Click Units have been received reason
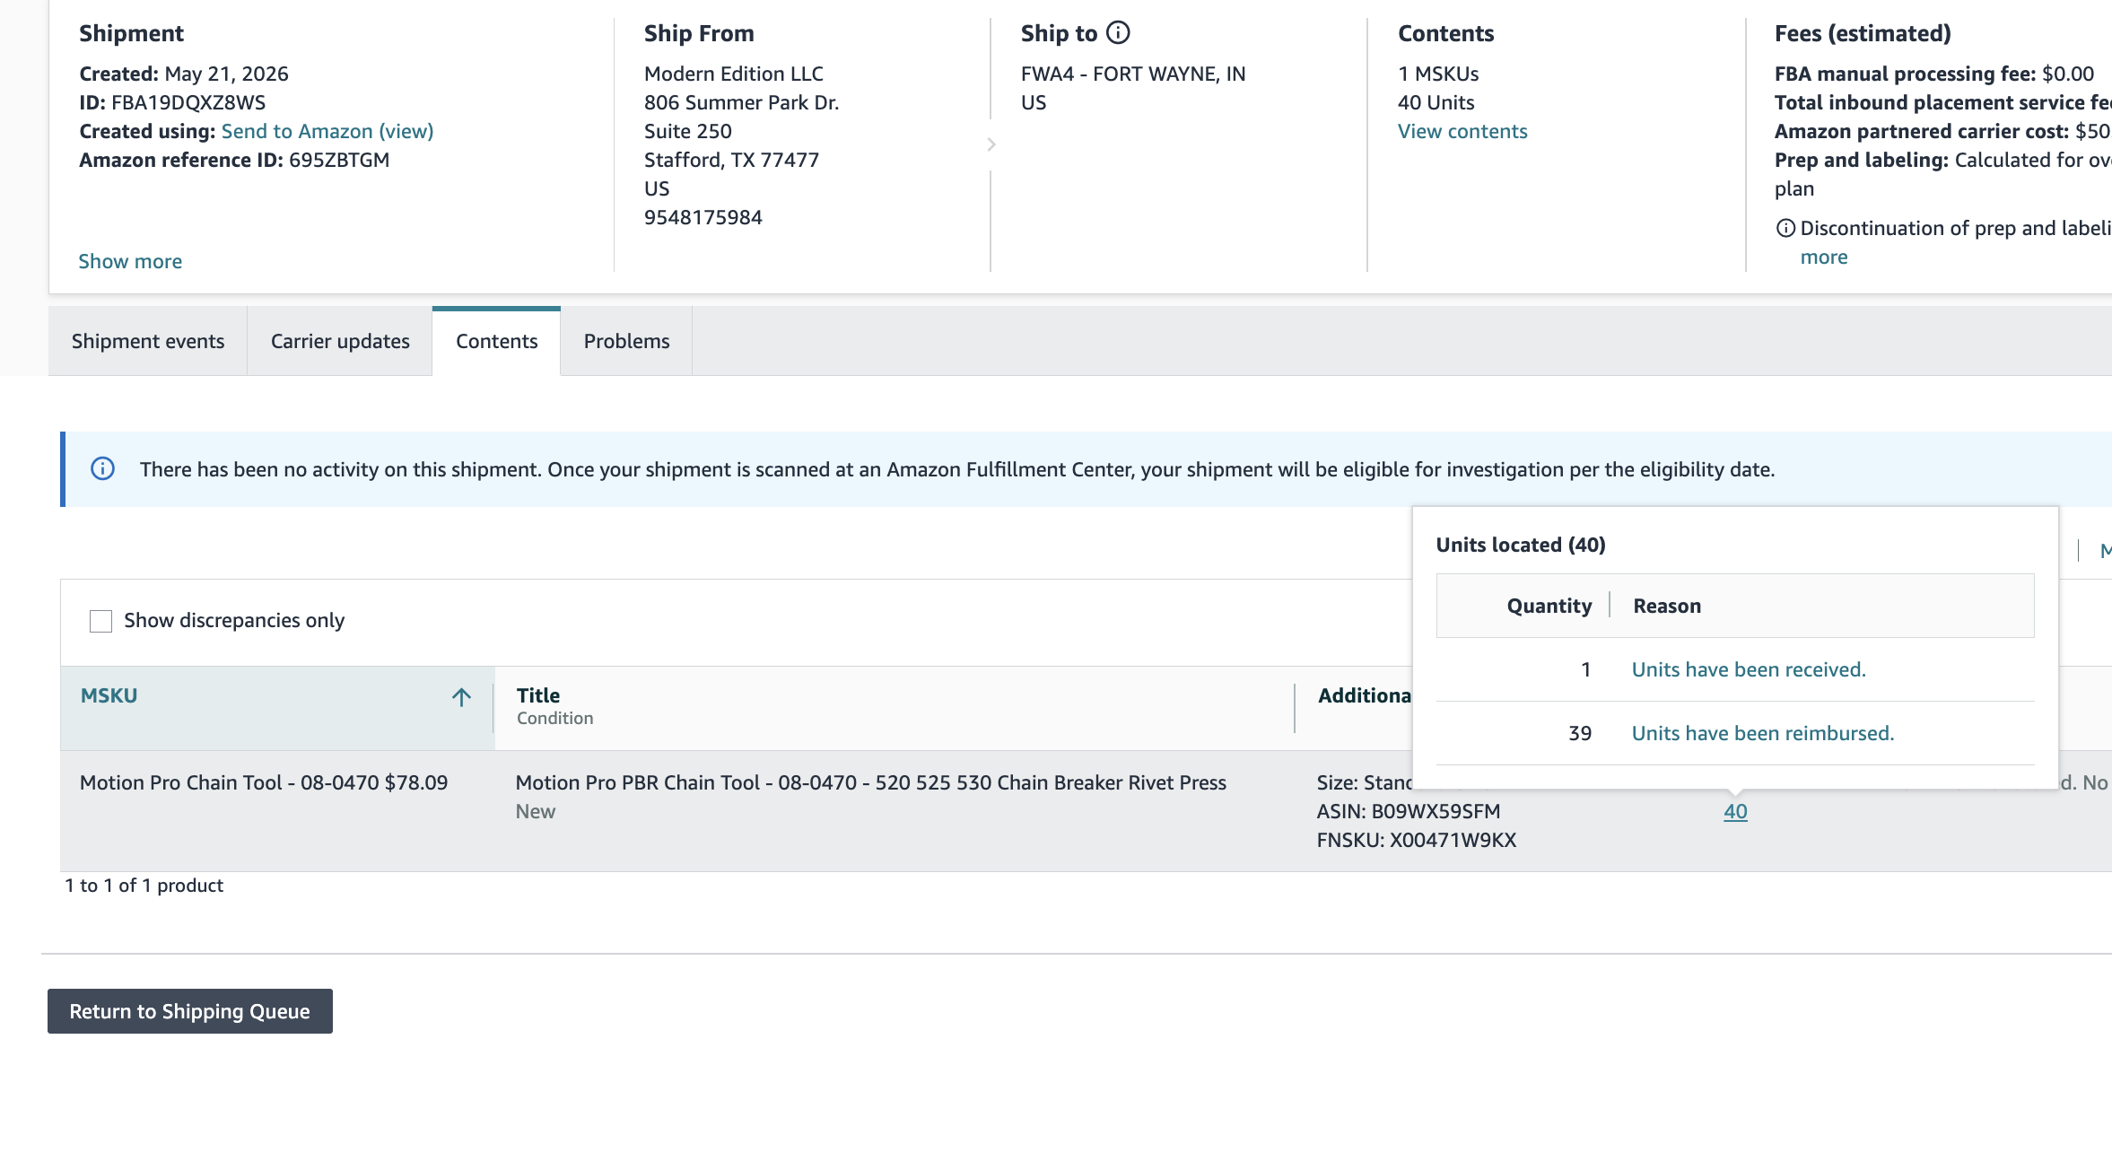Viewport: 2112px width, 1170px height. [1749, 669]
